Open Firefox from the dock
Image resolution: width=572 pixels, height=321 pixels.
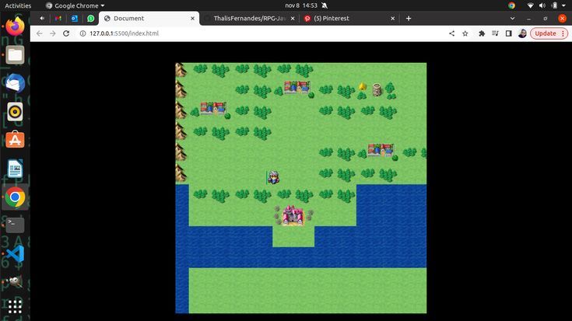(x=15, y=26)
